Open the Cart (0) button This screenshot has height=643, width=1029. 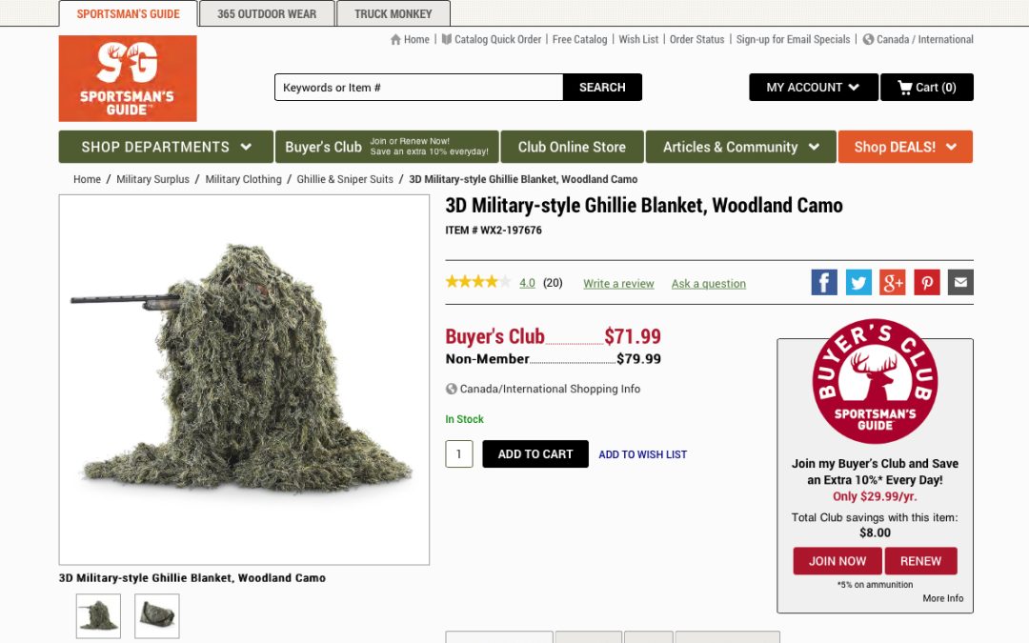tap(927, 88)
